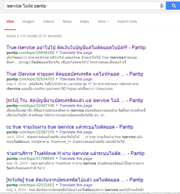The width and height of the screenshot is (180, 194).
Task: Expand arrow next to pantip.com/topic/31788640
Action: click(57, 159)
